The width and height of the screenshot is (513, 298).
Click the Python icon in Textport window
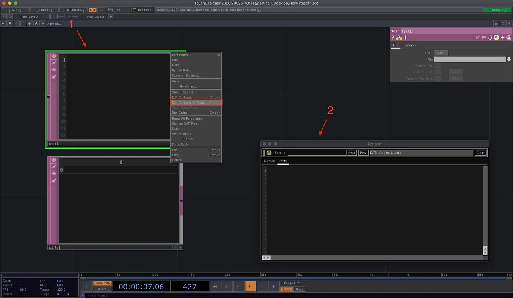[269, 153]
